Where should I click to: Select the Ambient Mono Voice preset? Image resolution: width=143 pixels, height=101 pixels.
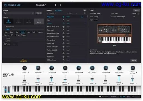point(53,33)
